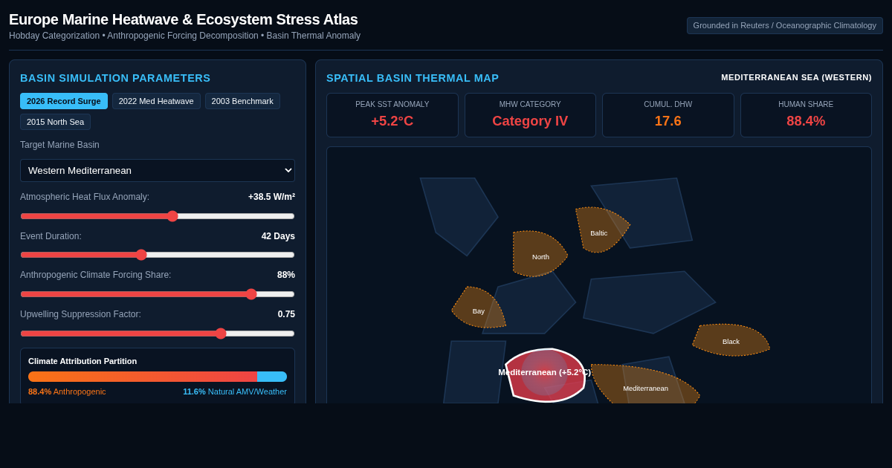The width and height of the screenshot is (892, 468).
Task: Click the Baltic basin on the map
Action: pos(600,230)
